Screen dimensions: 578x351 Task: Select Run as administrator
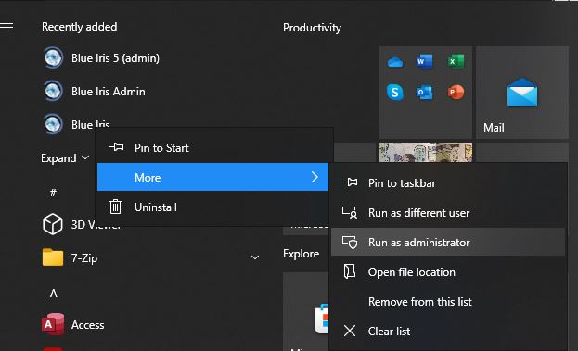448,242
